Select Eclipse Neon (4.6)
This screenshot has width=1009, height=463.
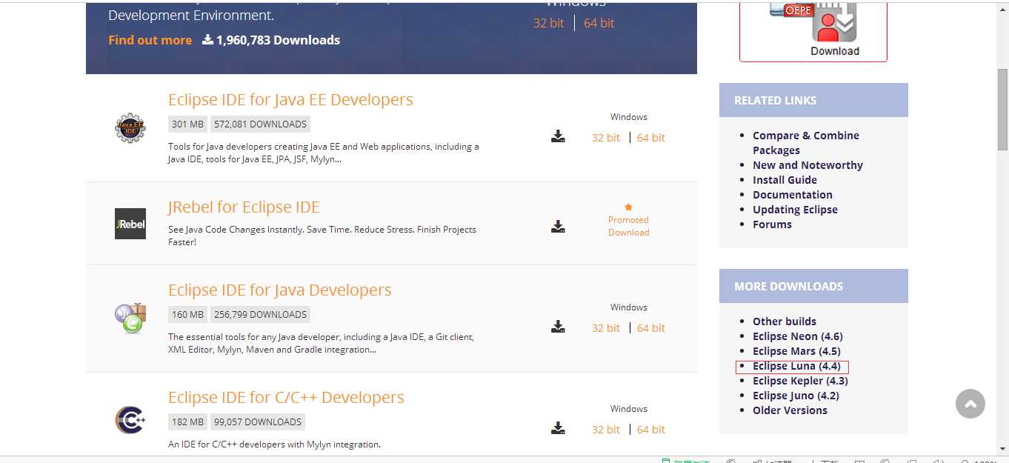pyautogui.click(x=797, y=336)
